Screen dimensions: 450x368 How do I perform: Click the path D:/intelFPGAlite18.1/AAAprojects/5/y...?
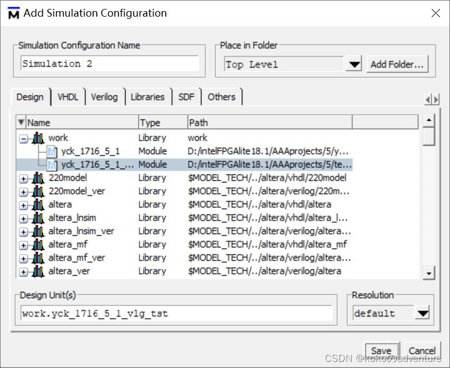[x=268, y=151]
